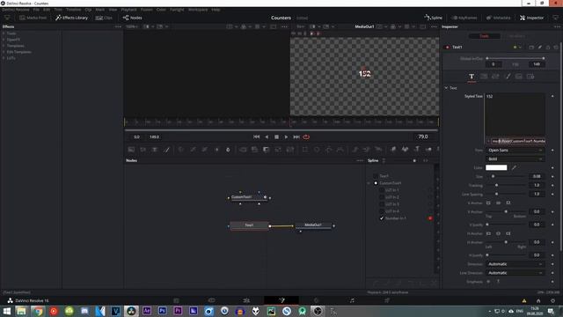This screenshot has width=563, height=317.
Task: Play the composition forward
Action: point(286,137)
